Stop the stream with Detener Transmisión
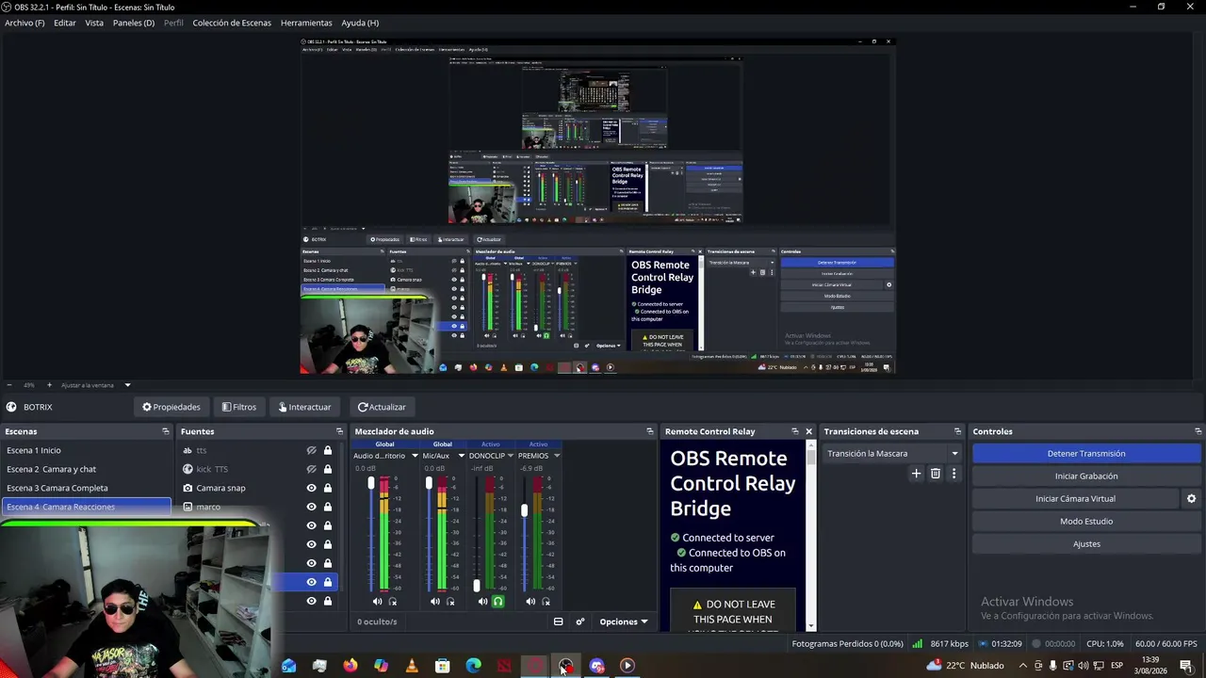Viewport: 1206px width, 678px height. pyautogui.click(x=1086, y=453)
